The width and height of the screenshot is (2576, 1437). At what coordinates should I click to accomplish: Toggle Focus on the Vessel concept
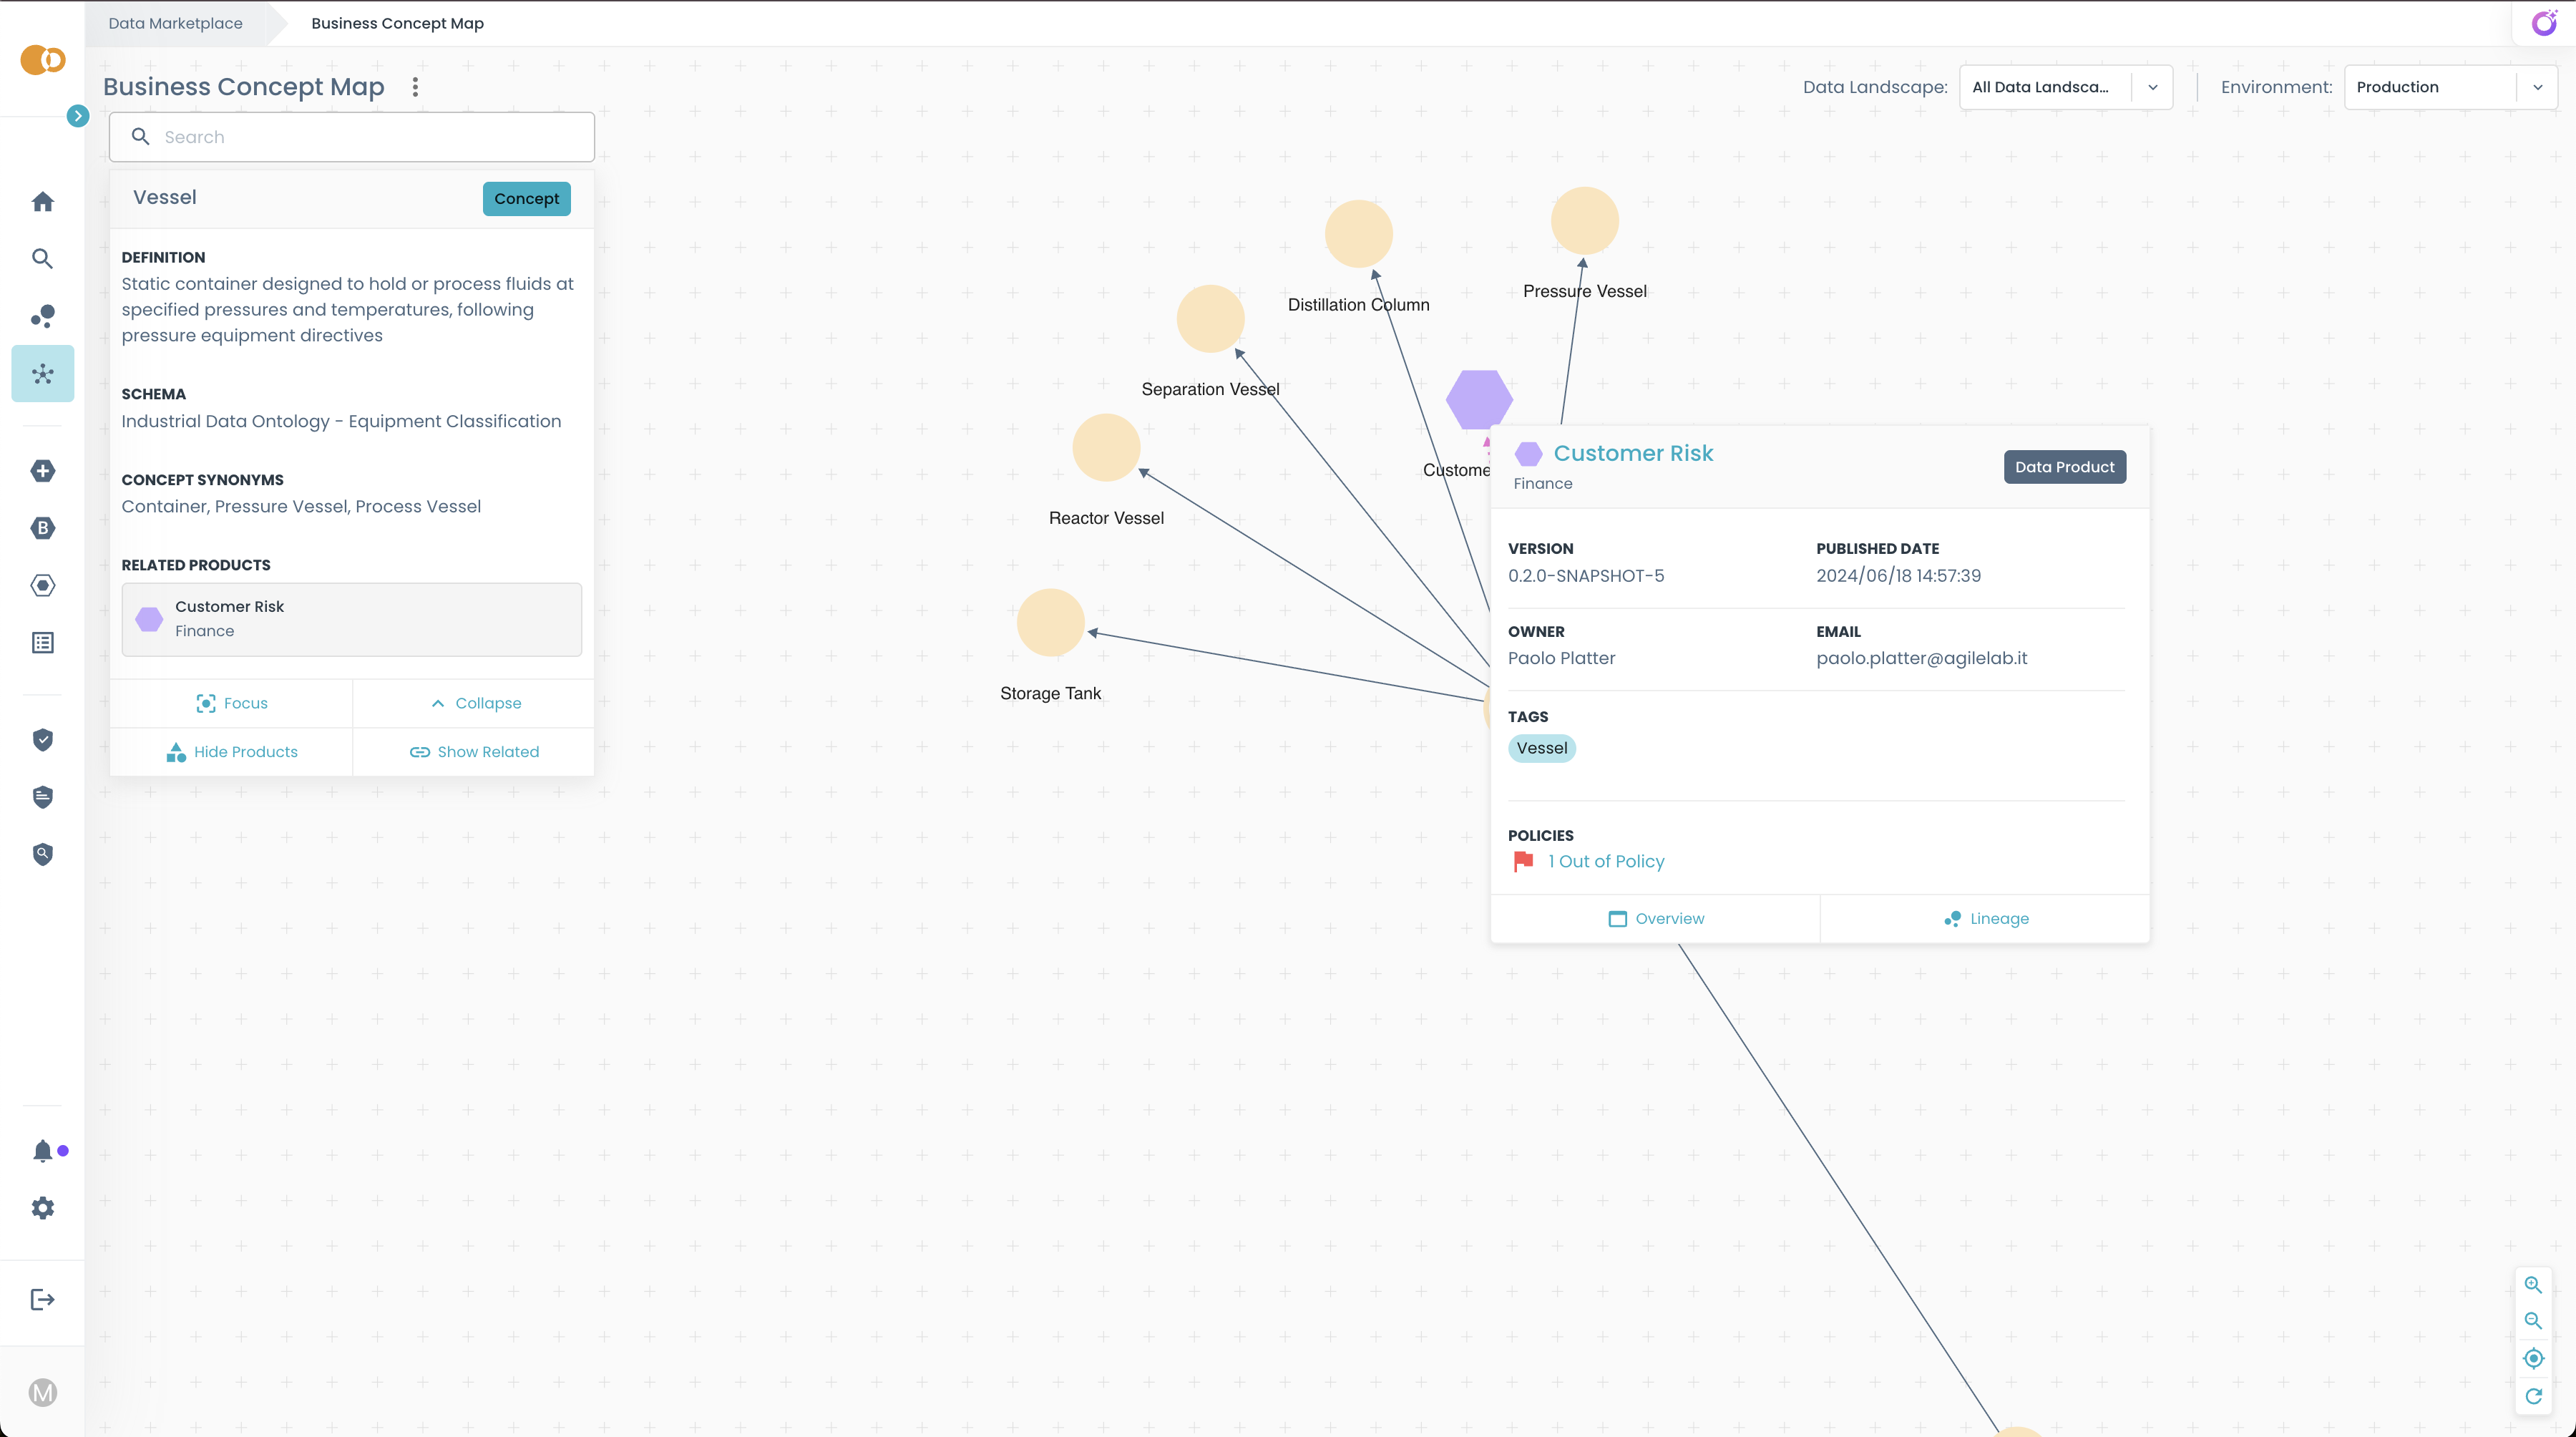point(232,703)
